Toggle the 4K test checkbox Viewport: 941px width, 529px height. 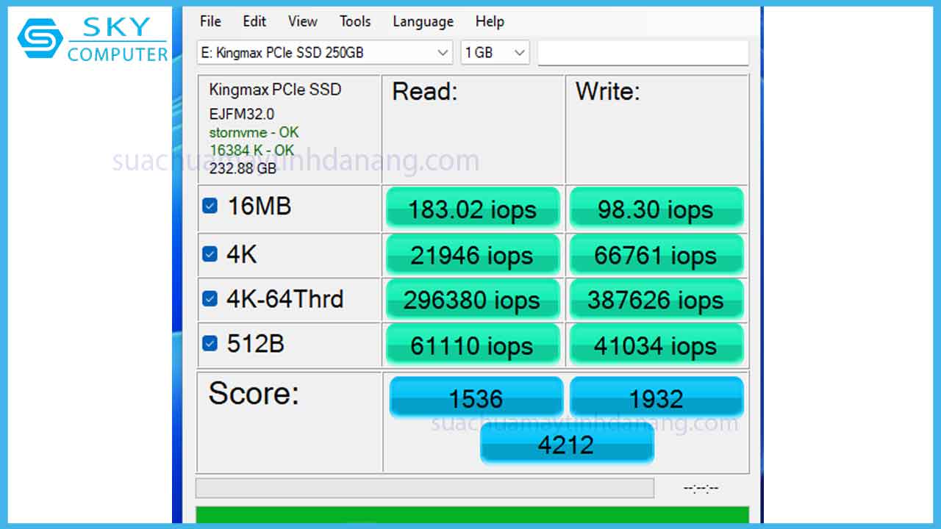[210, 252]
